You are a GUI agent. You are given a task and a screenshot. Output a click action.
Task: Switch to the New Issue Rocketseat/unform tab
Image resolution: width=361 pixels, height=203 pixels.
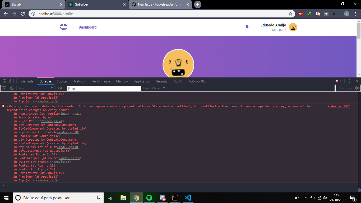click(160, 4)
